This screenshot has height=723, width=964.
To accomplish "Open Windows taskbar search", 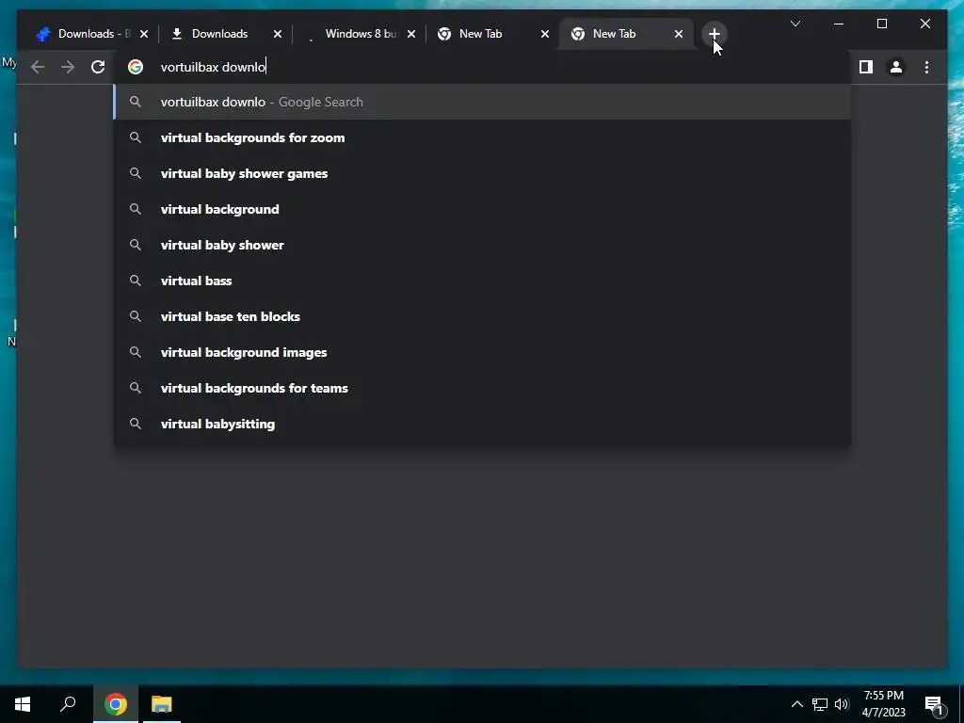I will pos(68,704).
